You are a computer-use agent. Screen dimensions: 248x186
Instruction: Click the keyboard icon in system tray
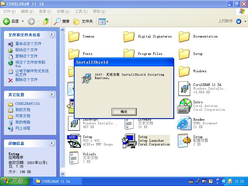click(191, 182)
